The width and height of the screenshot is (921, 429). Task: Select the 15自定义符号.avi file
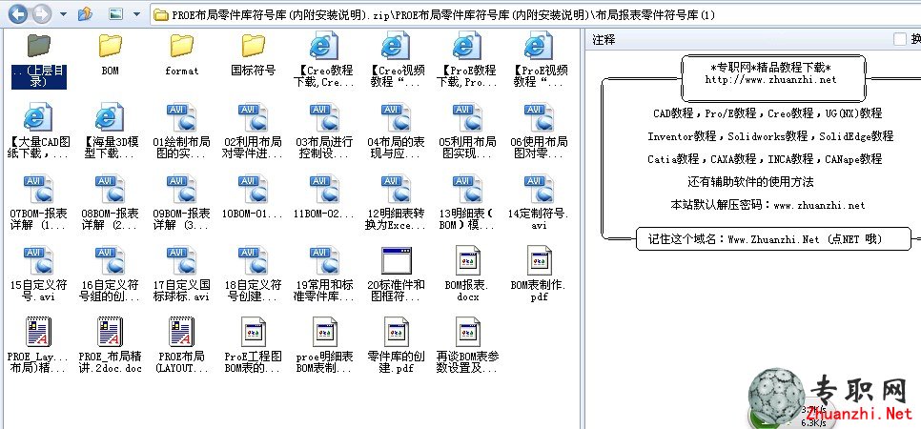point(39,275)
